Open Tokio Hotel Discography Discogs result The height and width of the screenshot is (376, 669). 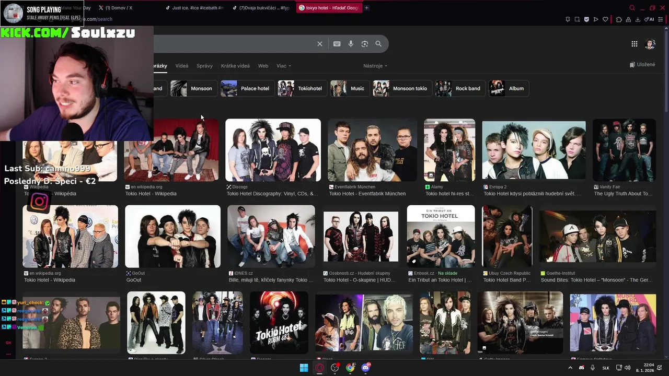tap(272, 194)
